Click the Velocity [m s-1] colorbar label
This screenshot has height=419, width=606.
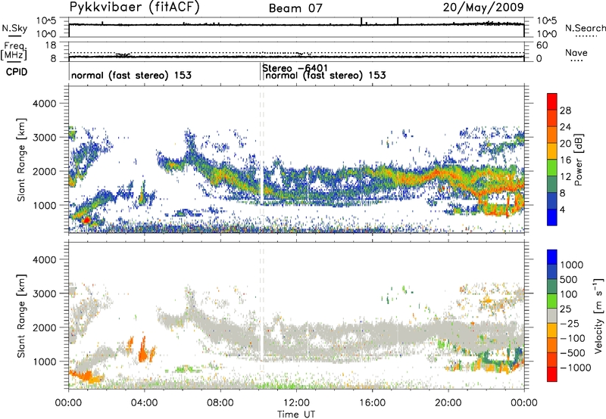(598, 315)
